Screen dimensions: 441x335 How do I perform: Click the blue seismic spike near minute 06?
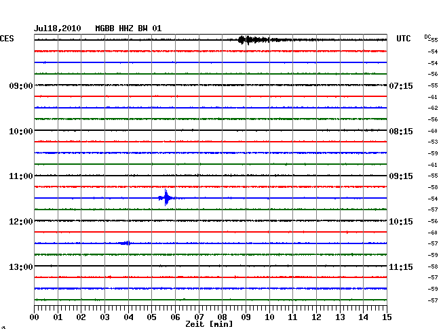click(167, 197)
